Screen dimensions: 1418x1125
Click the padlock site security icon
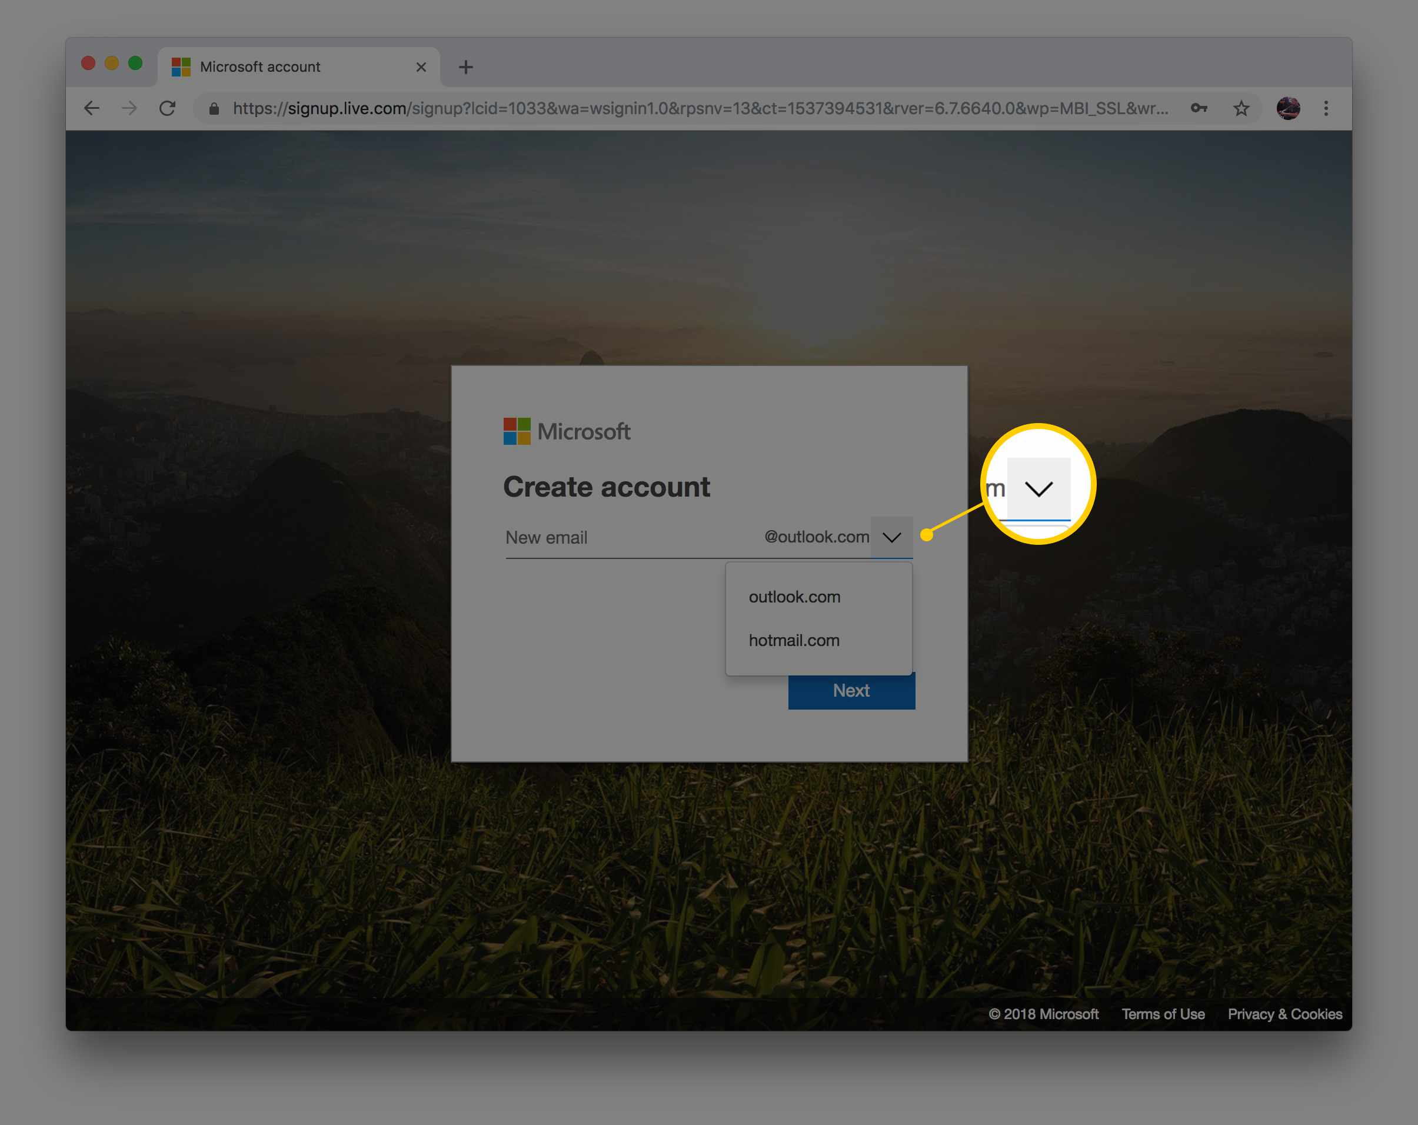[214, 108]
